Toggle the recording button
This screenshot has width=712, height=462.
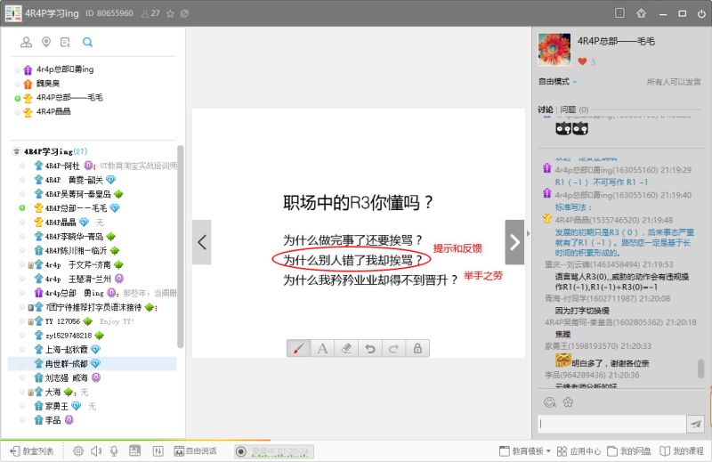[240, 451]
